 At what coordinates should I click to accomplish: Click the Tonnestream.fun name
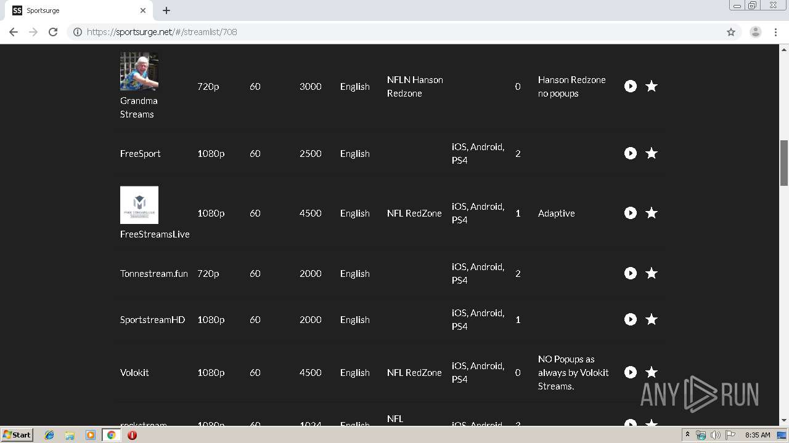(x=154, y=273)
